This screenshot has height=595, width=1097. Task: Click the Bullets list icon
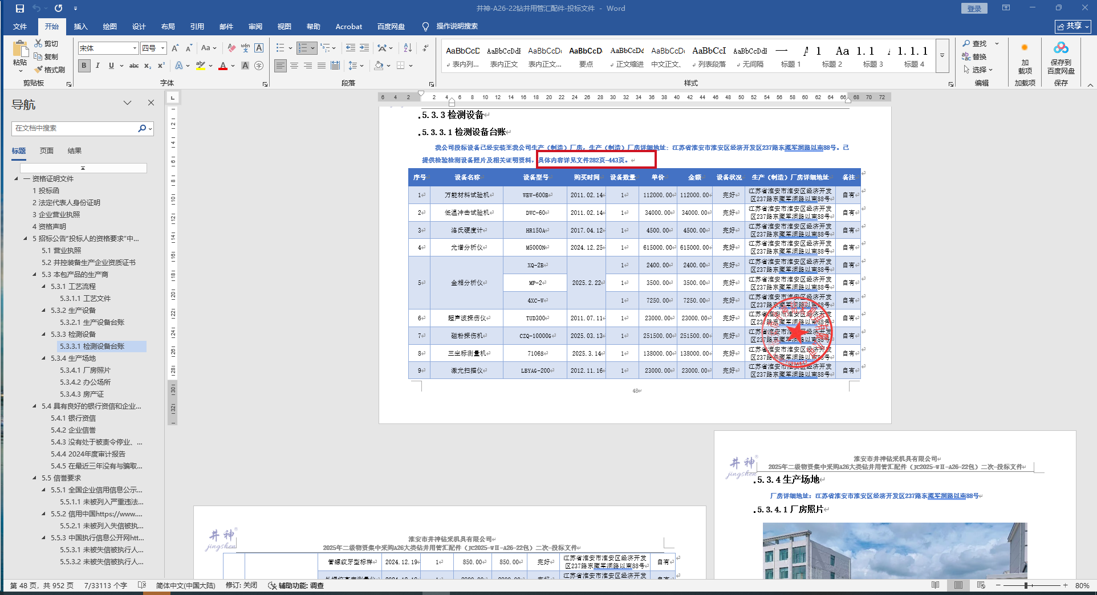(x=280, y=48)
